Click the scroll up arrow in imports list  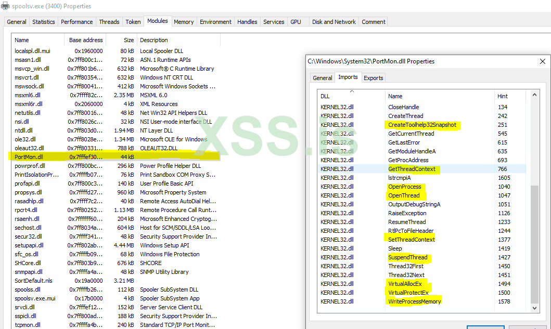point(534,95)
